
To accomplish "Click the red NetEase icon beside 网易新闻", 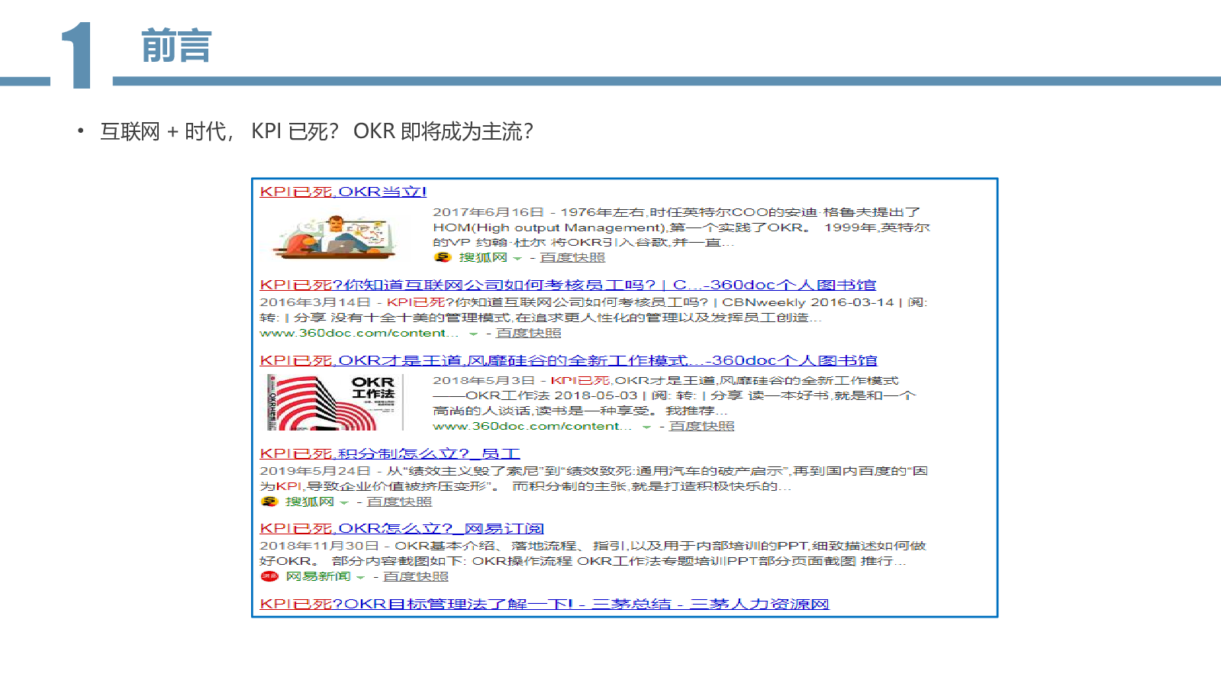I will pyautogui.click(x=269, y=576).
